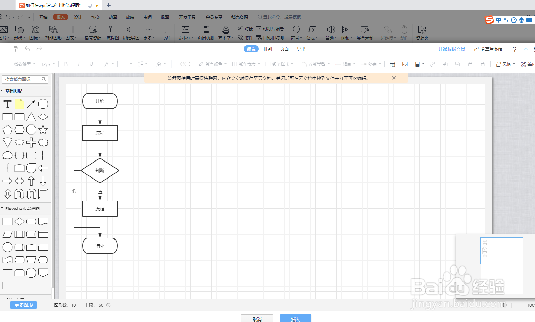
Task: Pick the Flowchart decision diamond shape
Action: point(19,221)
